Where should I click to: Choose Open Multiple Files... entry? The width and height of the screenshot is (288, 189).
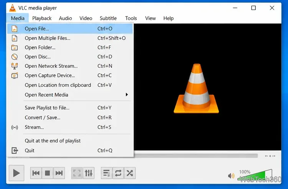click(x=70, y=38)
